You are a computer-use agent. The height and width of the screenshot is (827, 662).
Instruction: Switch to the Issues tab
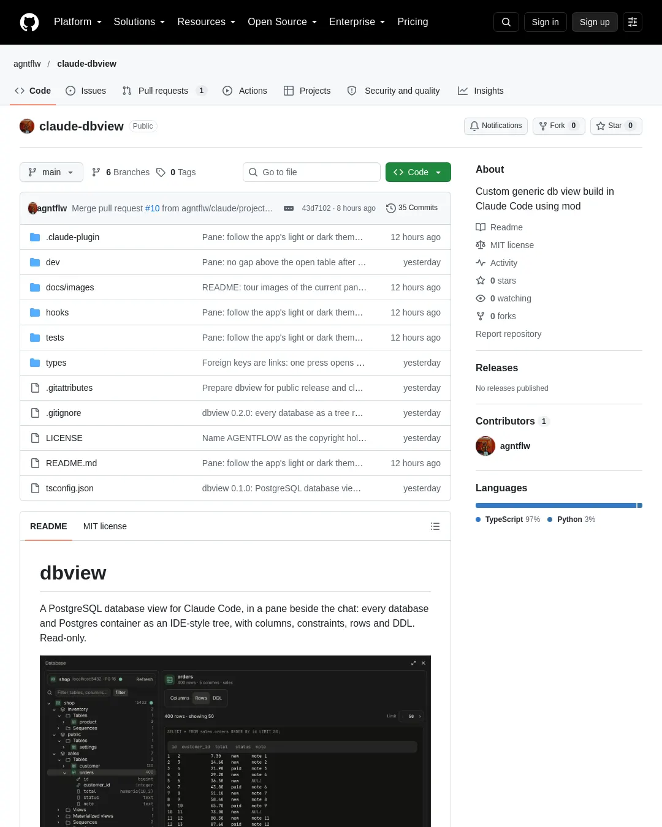coord(86,91)
